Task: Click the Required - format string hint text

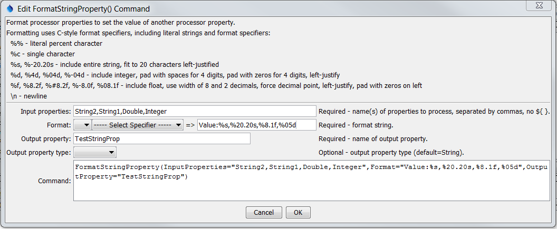Action: tap(356, 125)
